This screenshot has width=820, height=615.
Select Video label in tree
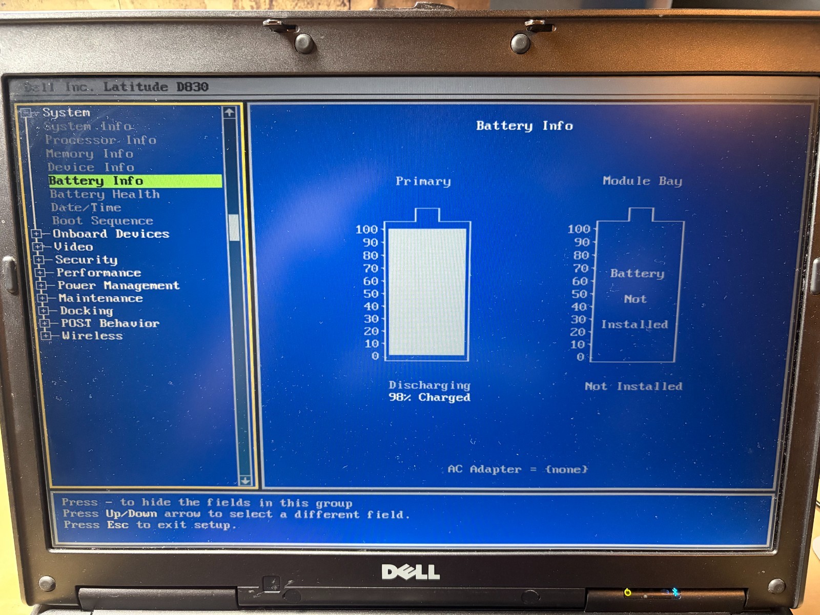74,247
